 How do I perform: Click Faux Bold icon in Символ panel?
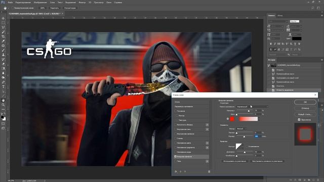[271, 44]
